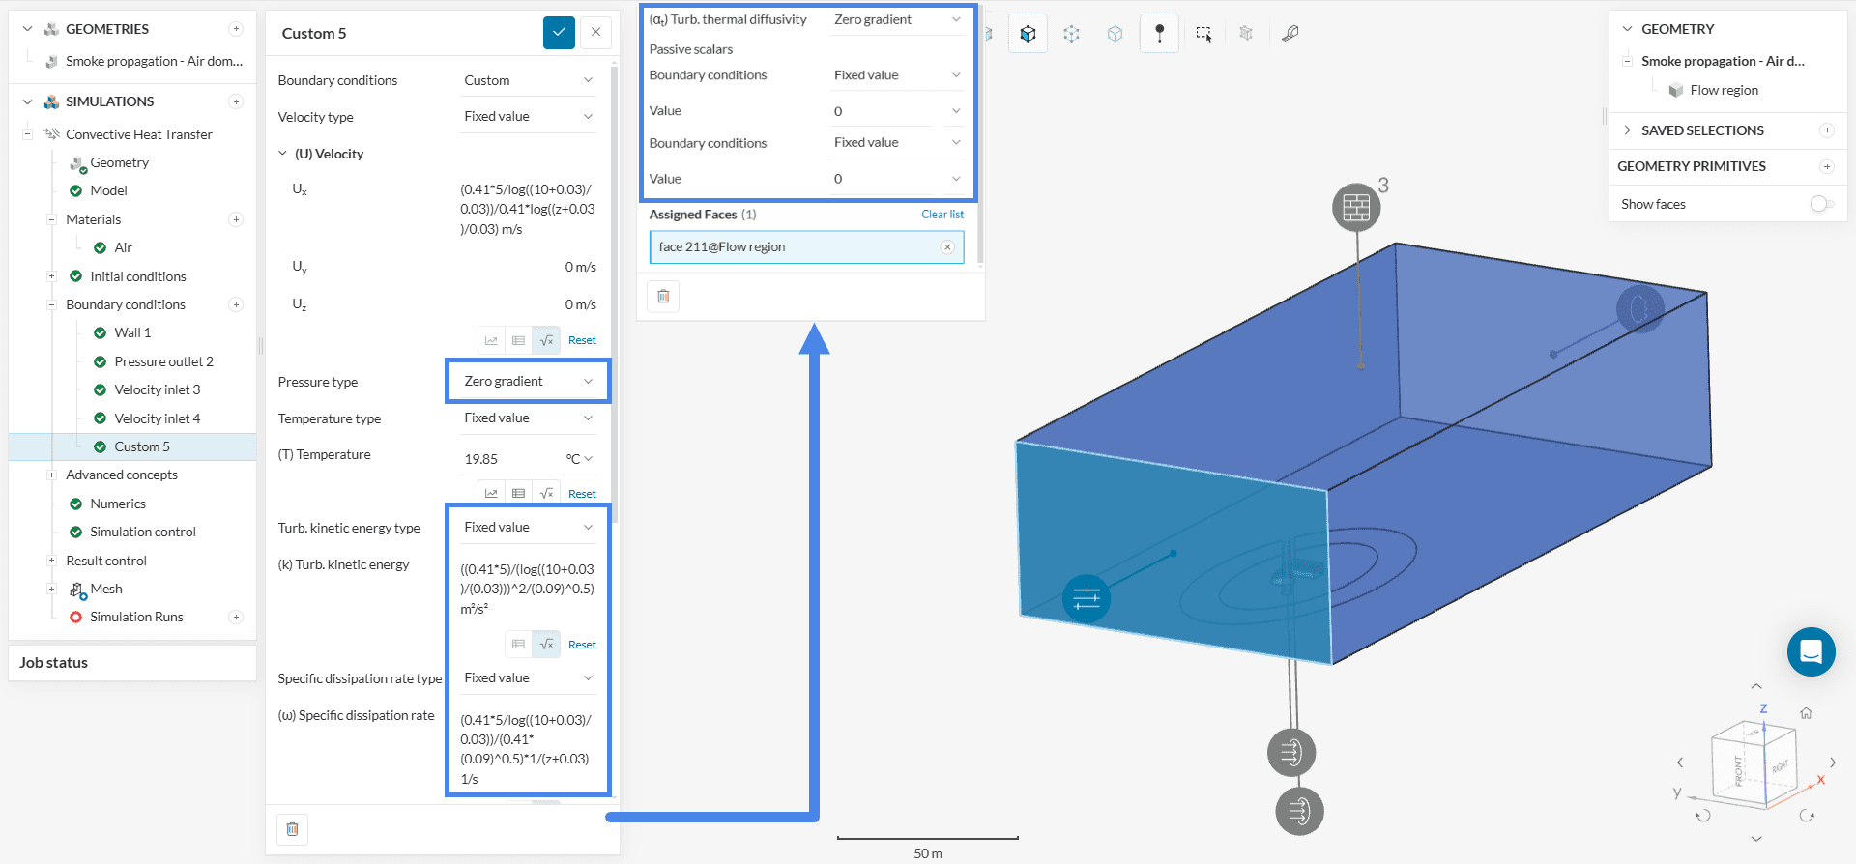Select the Flow region geometry item
The width and height of the screenshot is (1856, 864).
[x=1724, y=90]
